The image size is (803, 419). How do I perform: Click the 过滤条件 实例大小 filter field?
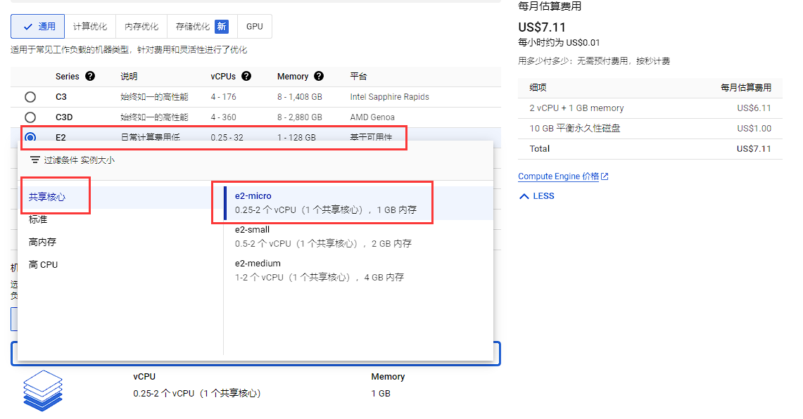255,160
